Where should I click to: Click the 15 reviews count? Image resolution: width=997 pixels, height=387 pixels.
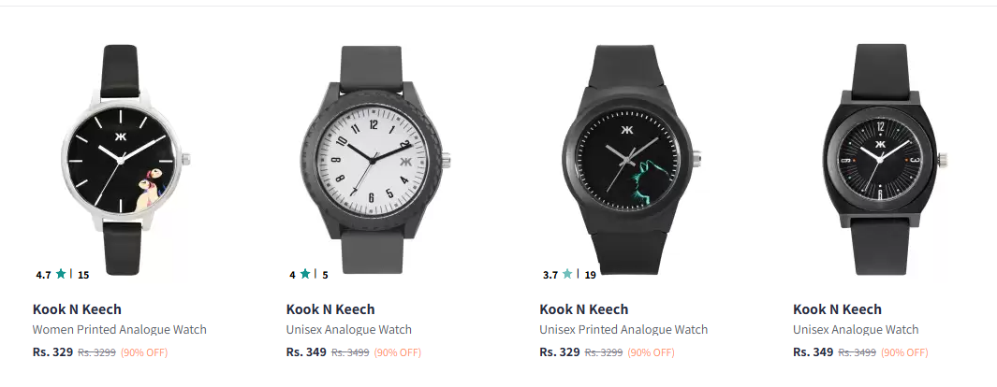[83, 275]
